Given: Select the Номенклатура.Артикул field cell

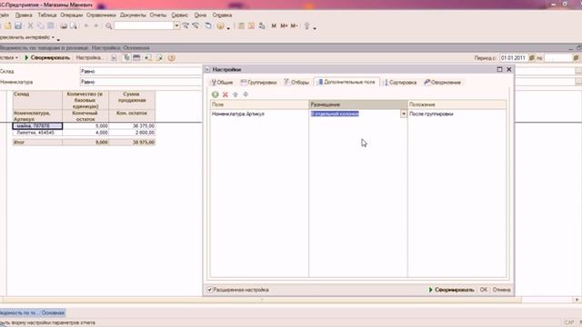Looking at the screenshot, I should pos(259,114).
